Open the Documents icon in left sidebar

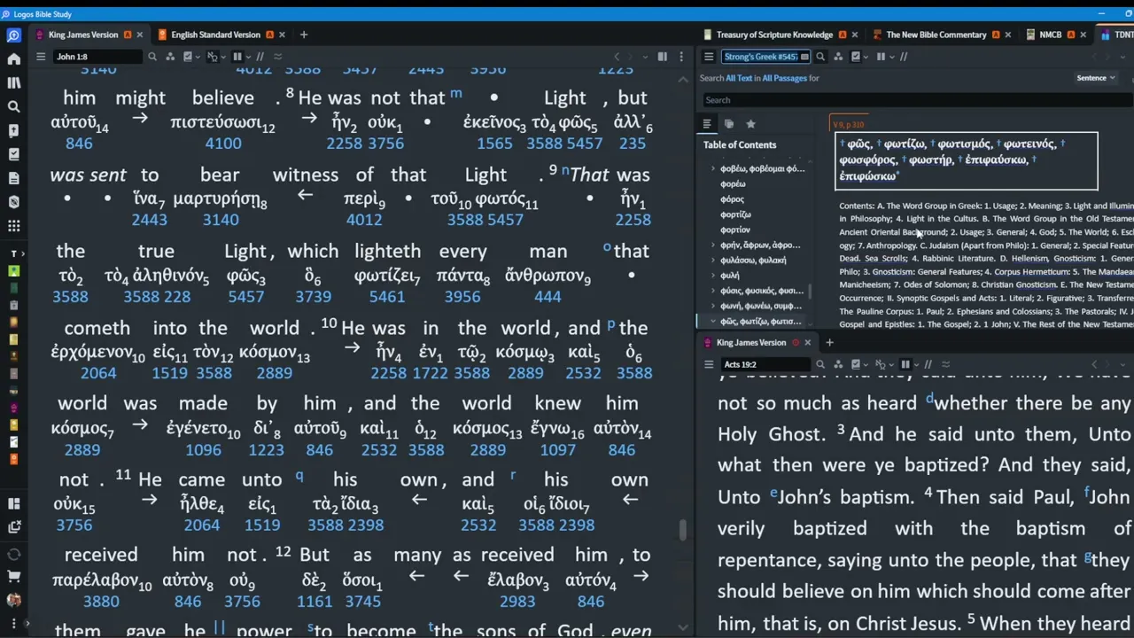13,178
